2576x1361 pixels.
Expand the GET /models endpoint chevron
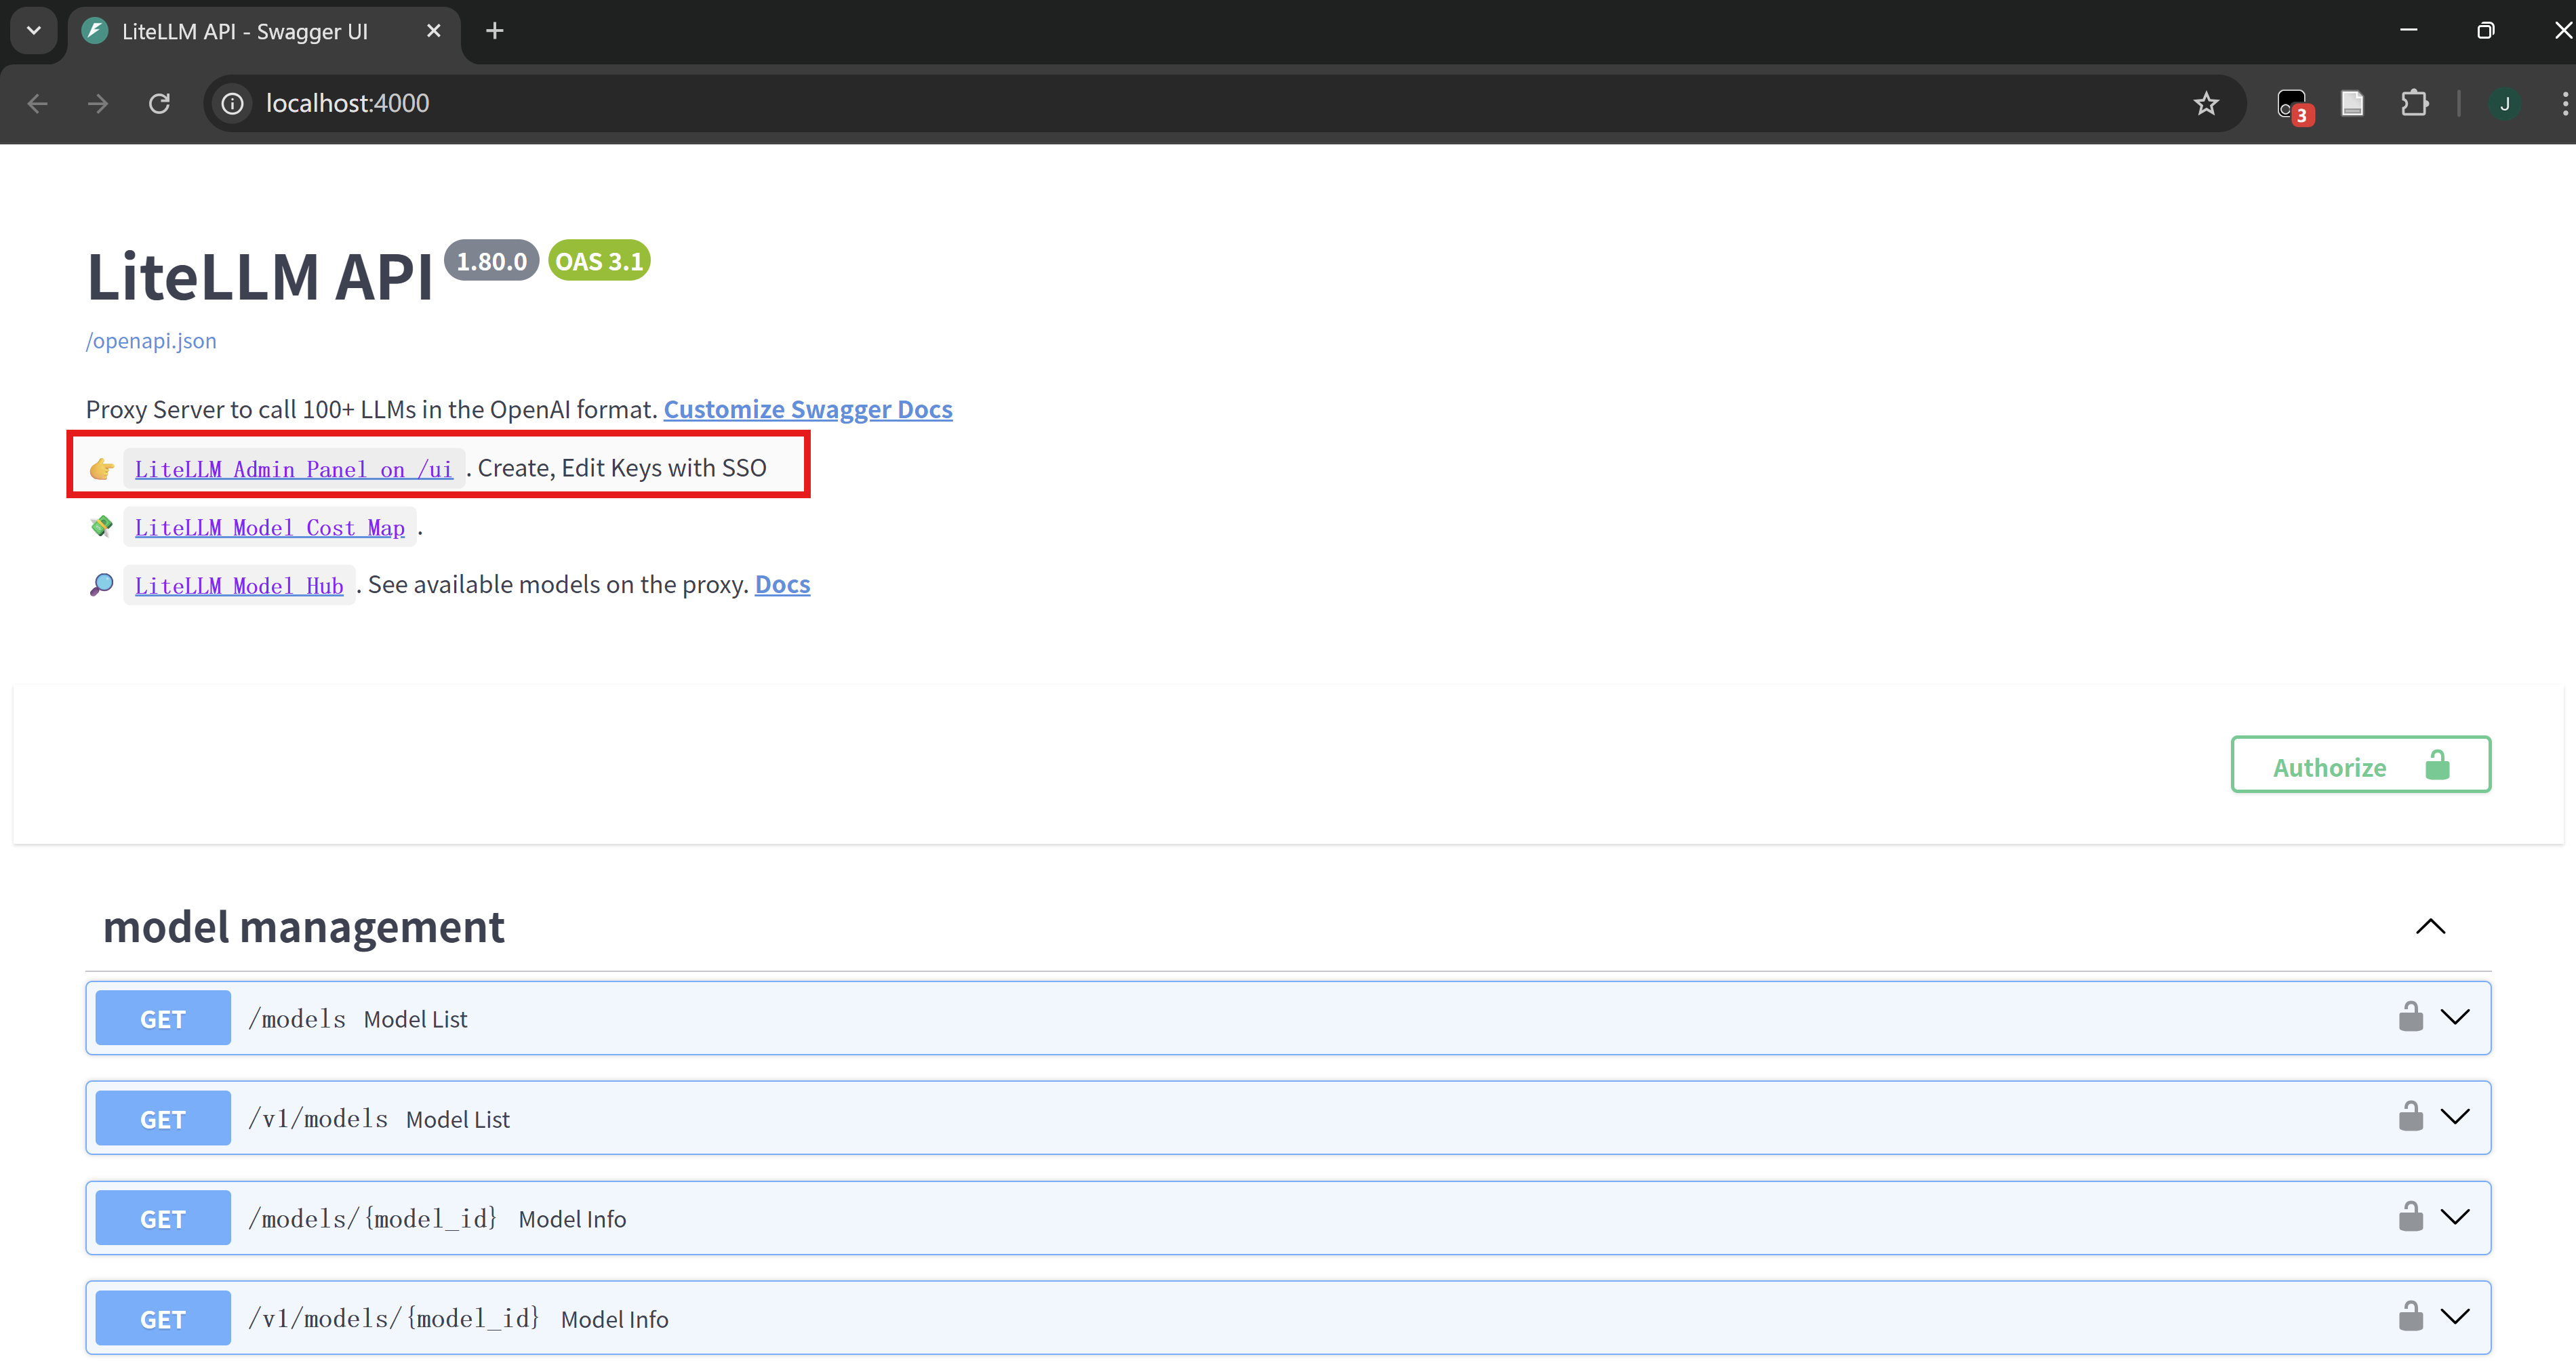2455,1017
